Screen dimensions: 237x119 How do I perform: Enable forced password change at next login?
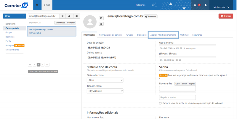(x=160, y=103)
